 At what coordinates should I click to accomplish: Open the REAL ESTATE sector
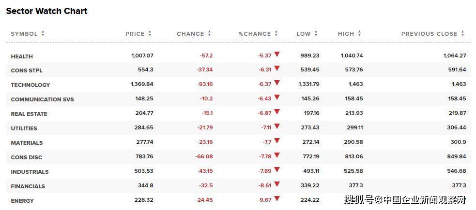(x=29, y=114)
